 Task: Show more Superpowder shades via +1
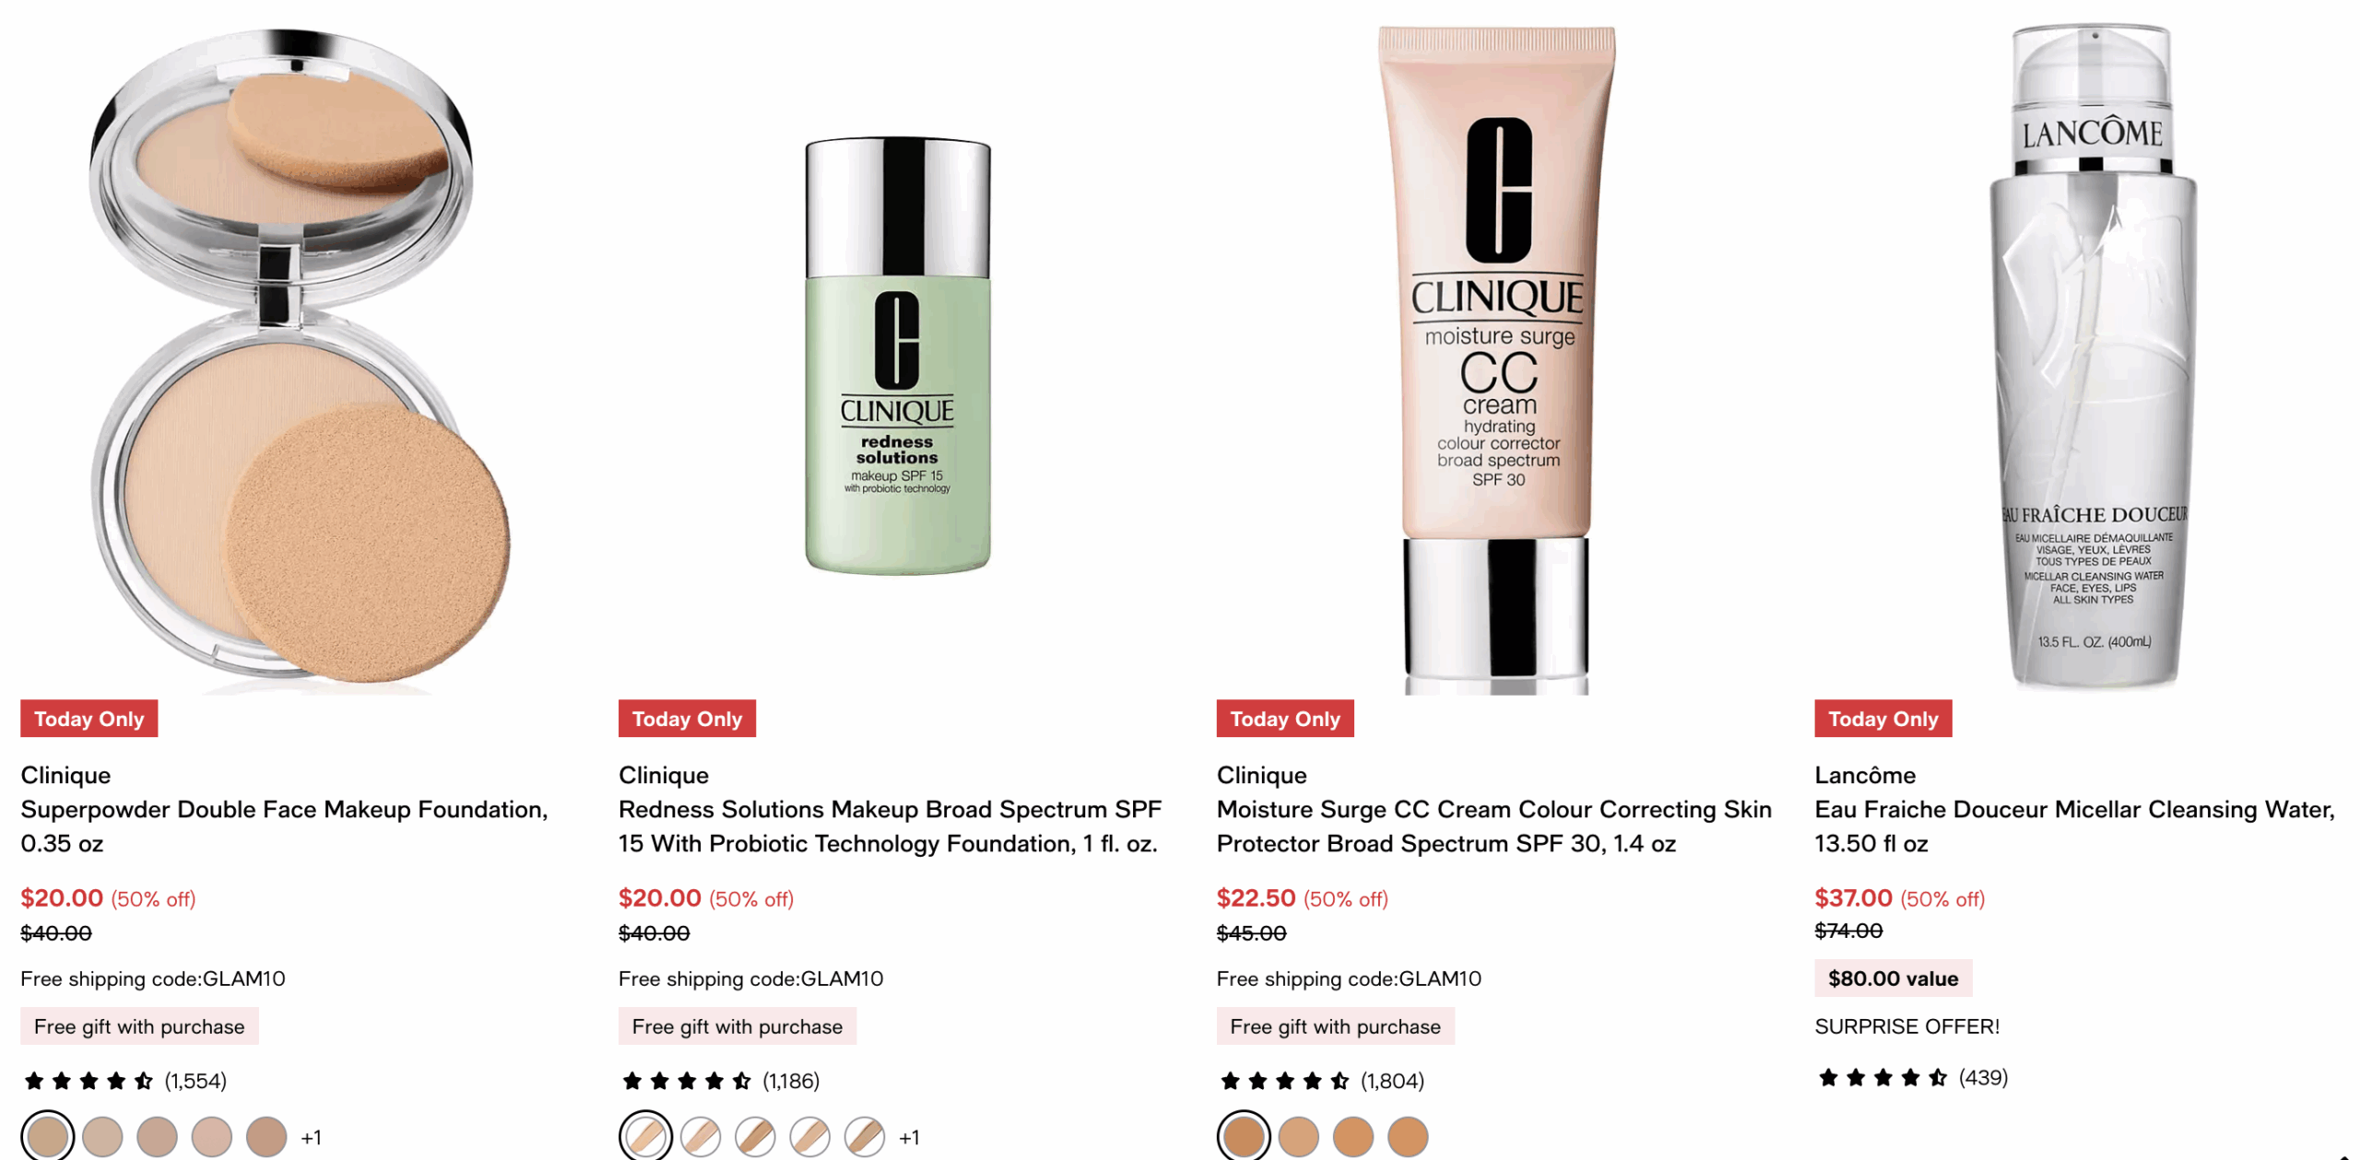click(311, 1137)
